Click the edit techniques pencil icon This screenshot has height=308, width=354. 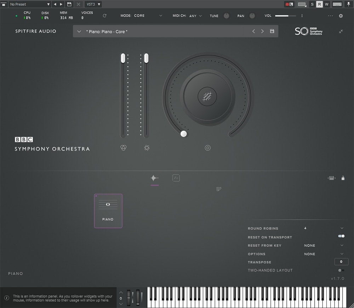(218, 189)
